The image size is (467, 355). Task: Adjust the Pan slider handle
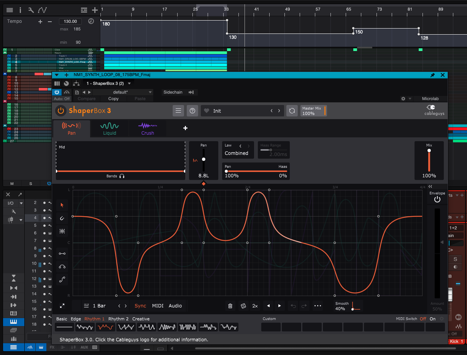point(203,159)
